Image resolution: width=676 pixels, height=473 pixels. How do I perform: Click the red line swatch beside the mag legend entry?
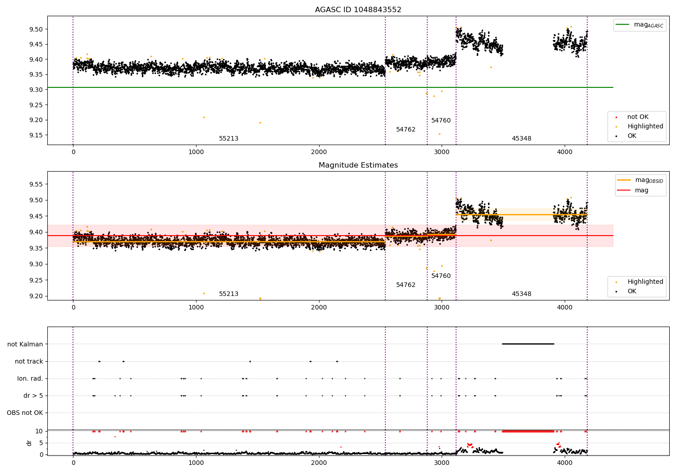(624, 191)
